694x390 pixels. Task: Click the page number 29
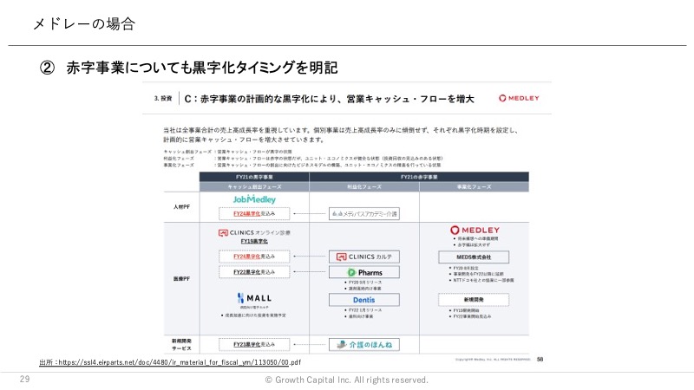[25, 379]
